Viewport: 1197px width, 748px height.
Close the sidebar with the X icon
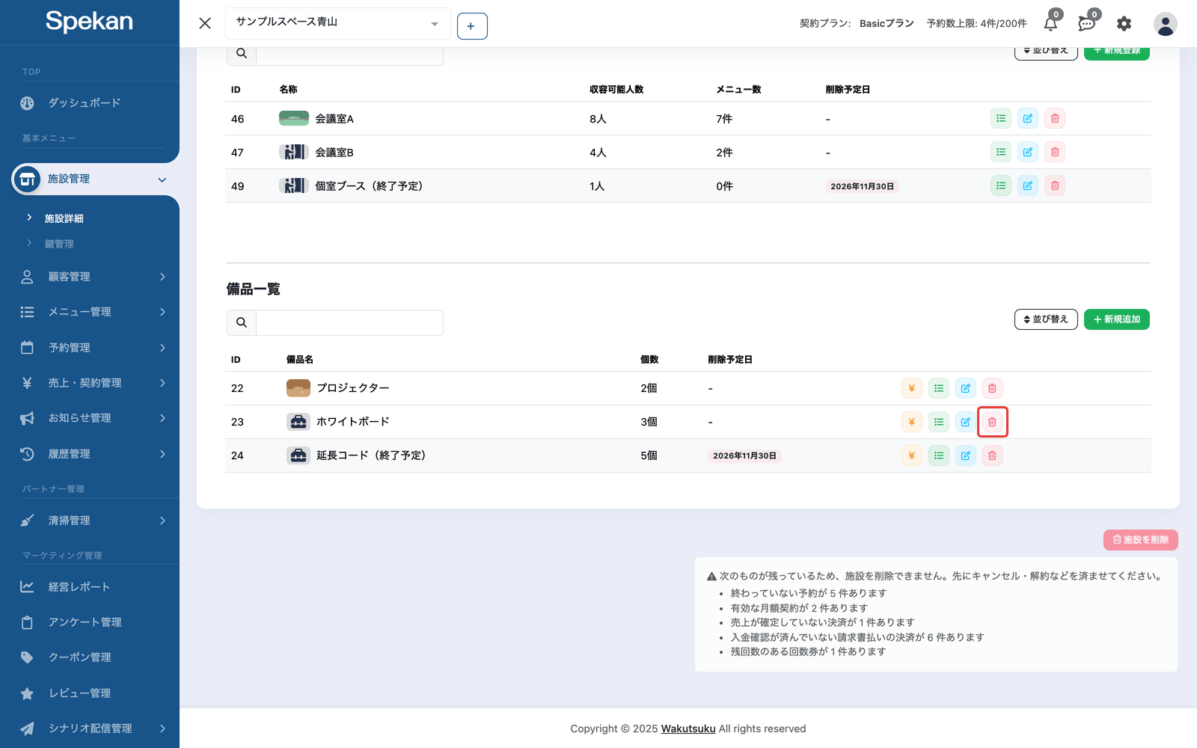click(x=205, y=23)
